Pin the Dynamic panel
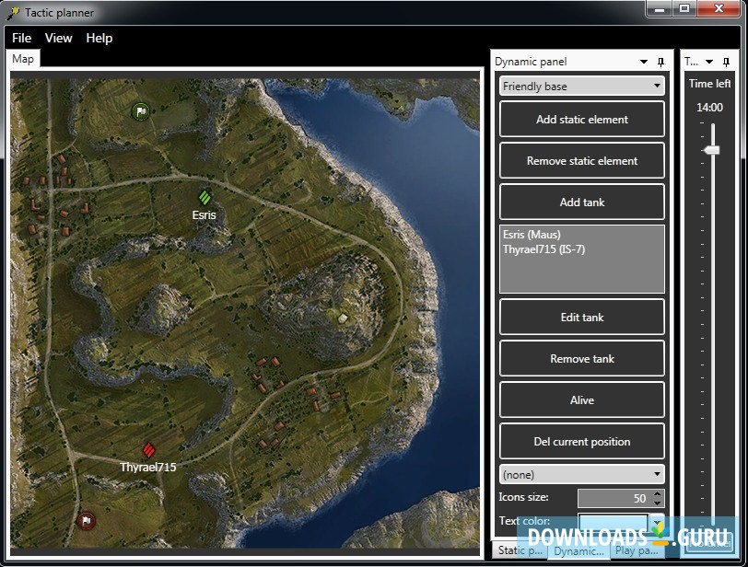Image resolution: width=748 pixels, height=567 pixels. [x=660, y=61]
